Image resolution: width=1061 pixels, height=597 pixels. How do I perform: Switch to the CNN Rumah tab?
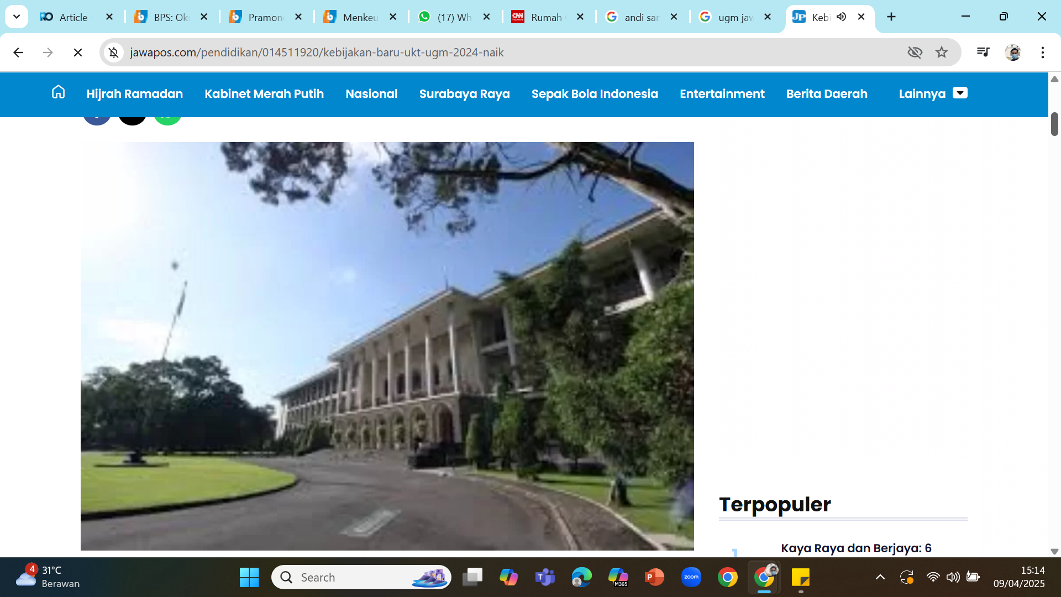[x=539, y=17]
